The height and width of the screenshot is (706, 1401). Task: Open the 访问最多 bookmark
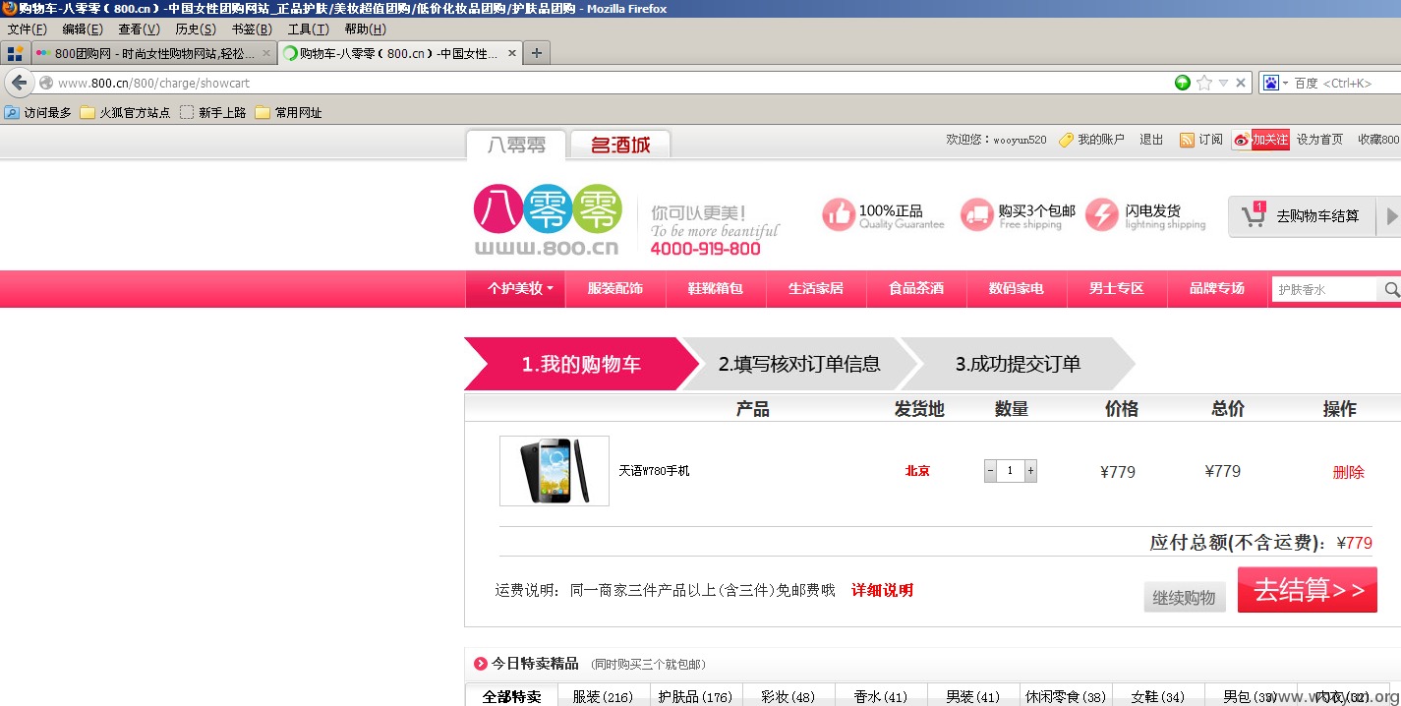coord(38,112)
